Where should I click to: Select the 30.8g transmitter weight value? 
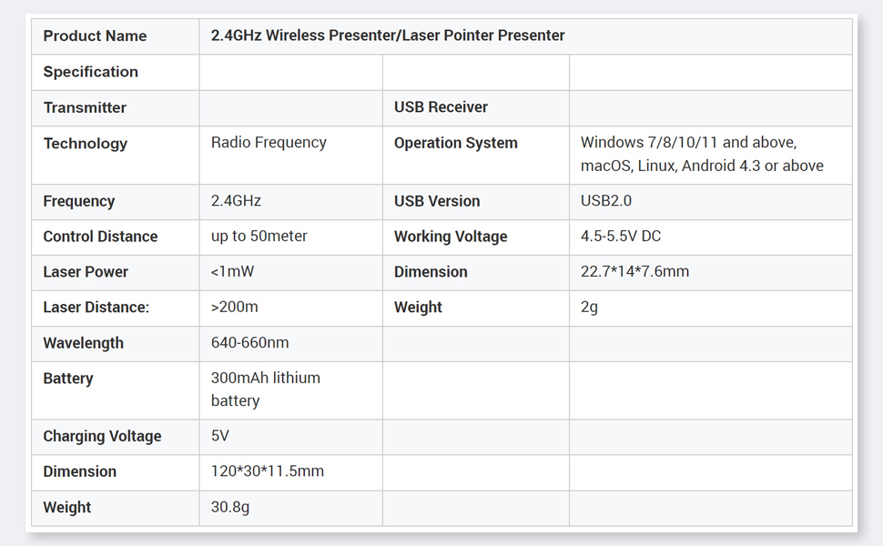pyautogui.click(x=229, y=507)
